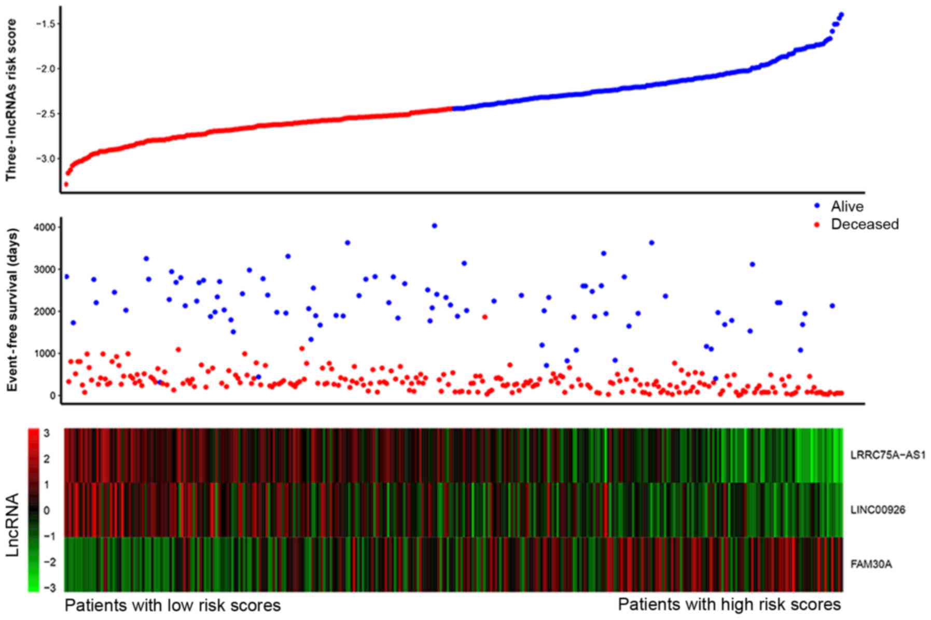
Task: Click the red Deceased legend dot
Action: pyautogui.click(x=817, y=224)
